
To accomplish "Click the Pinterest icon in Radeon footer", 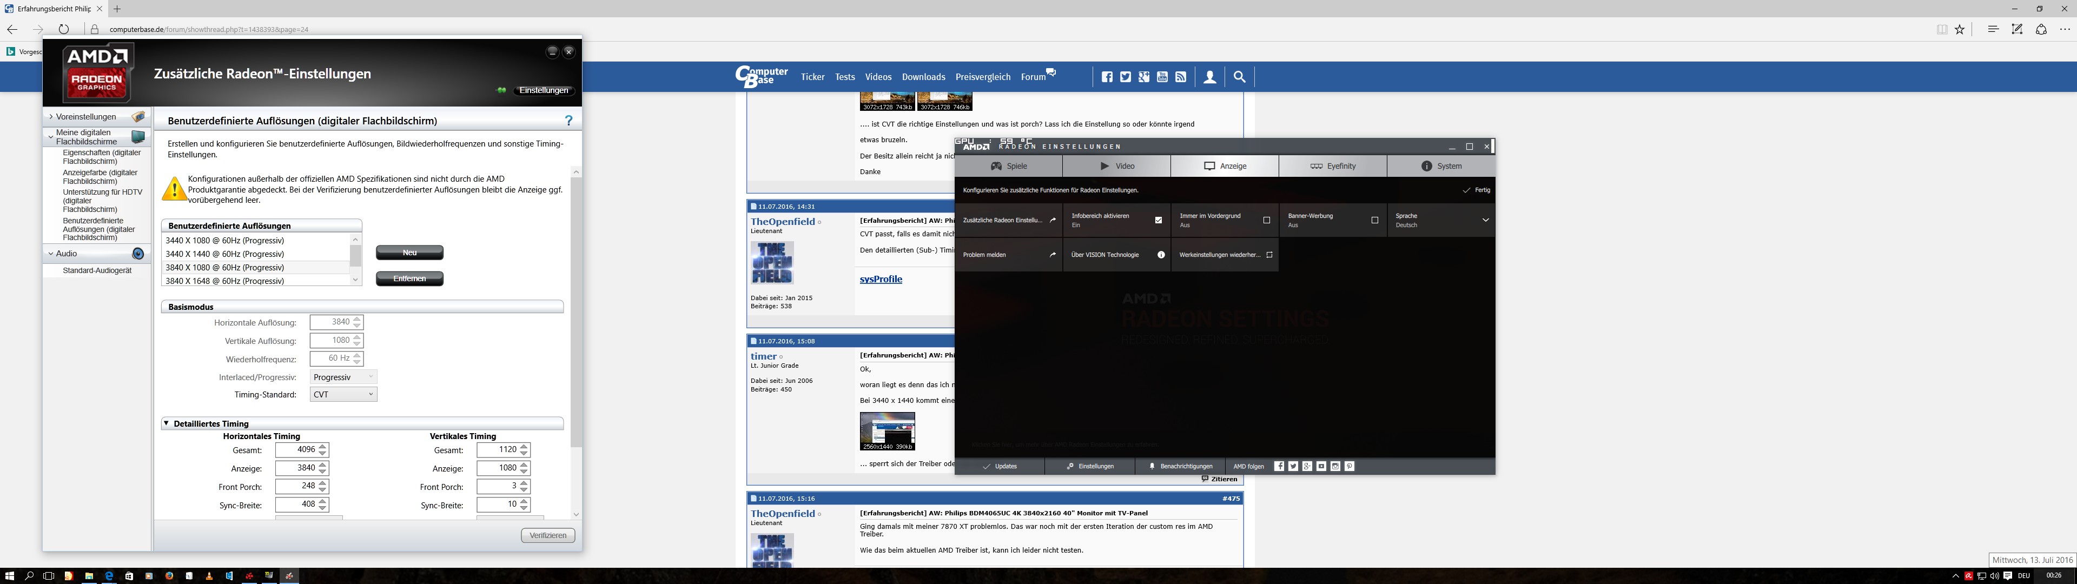I will [1349, 466].
